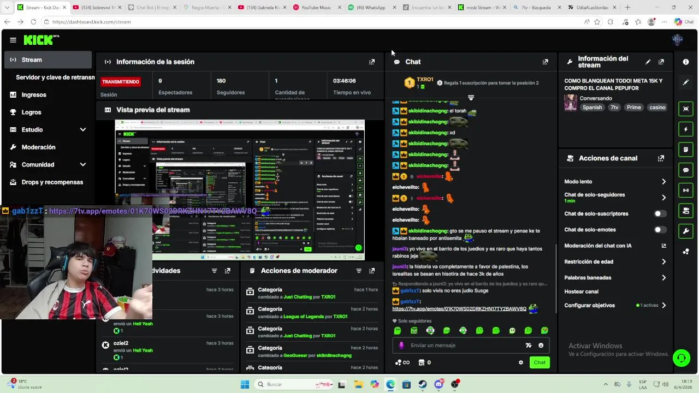699x393 pixels.
Task: Click the browser address bar
Action: [311, 22]
